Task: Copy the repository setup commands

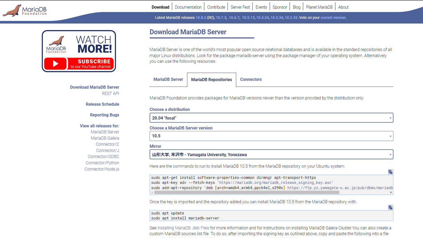Action: 390,172
